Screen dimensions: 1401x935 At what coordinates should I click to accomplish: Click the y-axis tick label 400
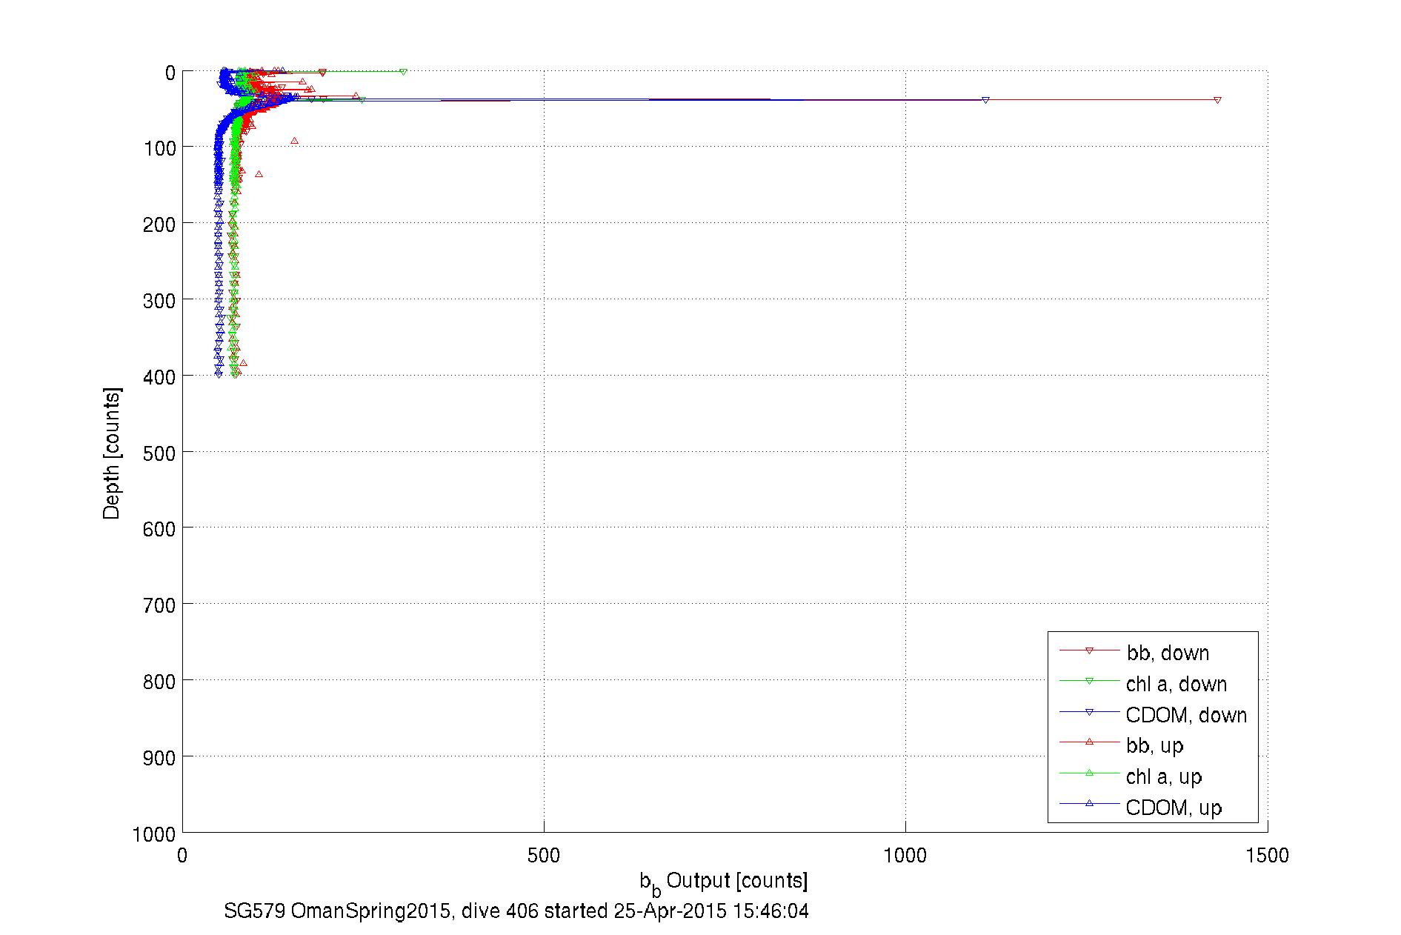(x=159, y=376)
